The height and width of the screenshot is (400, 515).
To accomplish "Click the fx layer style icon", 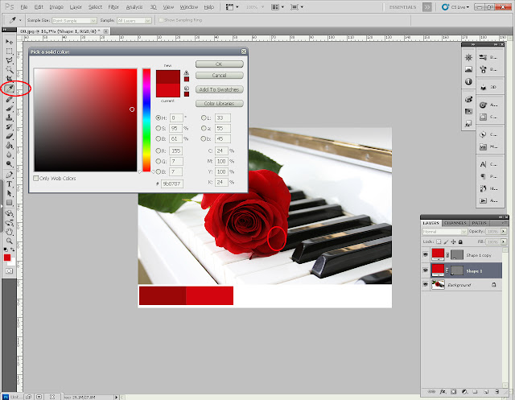I will pyautogui.click(x=443, y=391).
